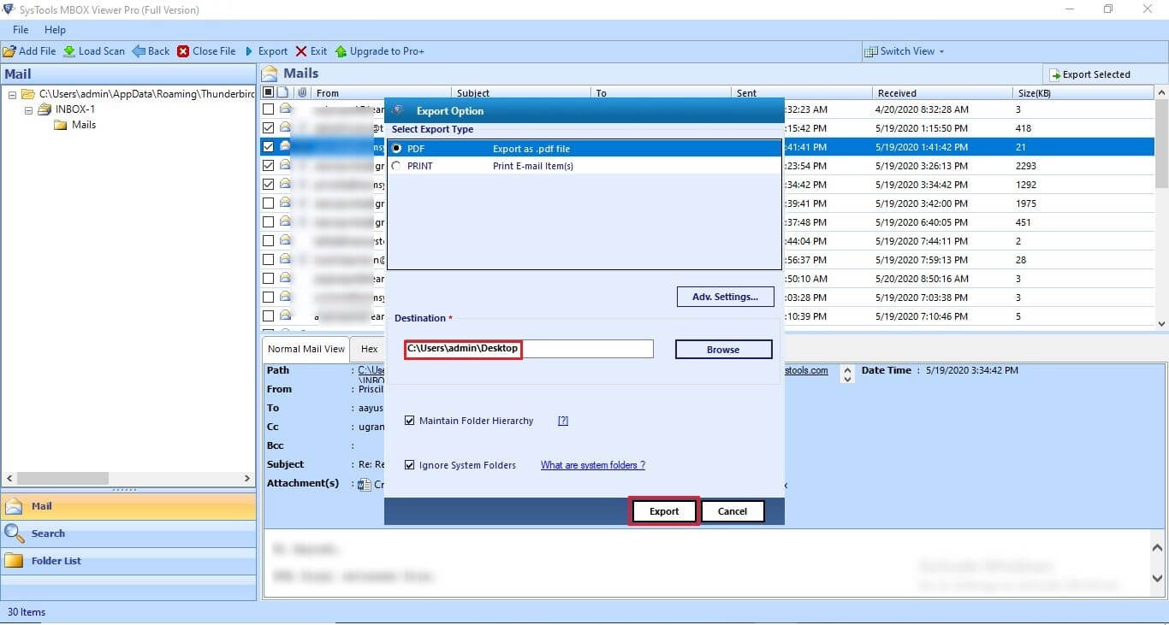Click the red Exit toolbar icon
The width and height of the screenshot is (1169, 625).
point(301,51)
